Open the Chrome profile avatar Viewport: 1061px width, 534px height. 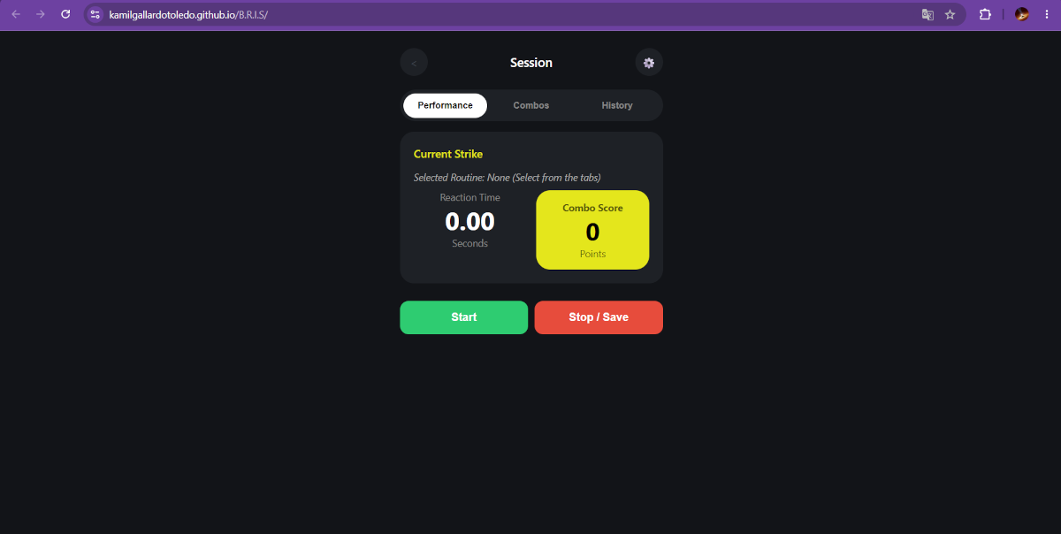[x=1022, y=14]
